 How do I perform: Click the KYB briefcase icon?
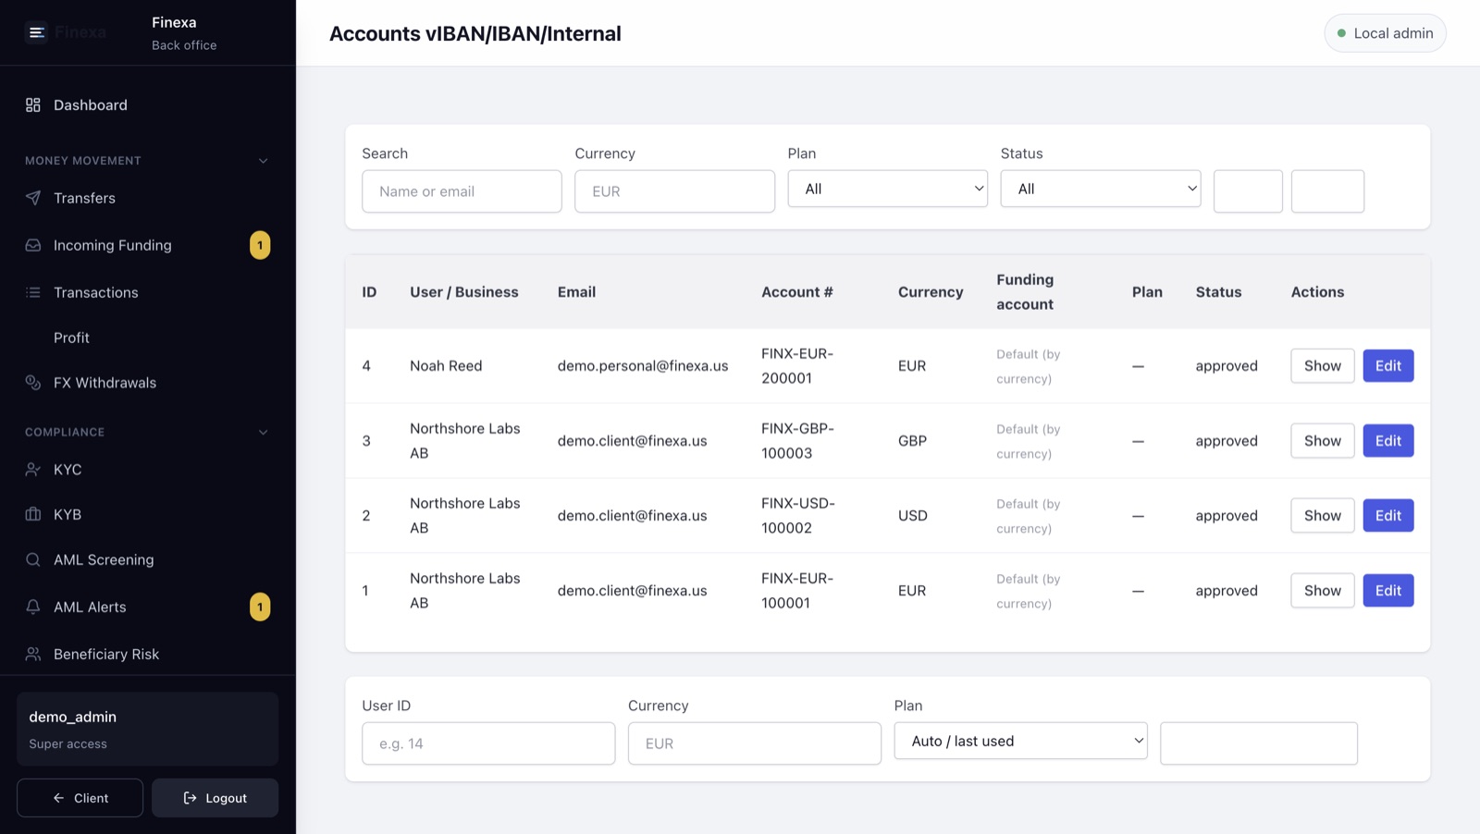click(33, 515)
